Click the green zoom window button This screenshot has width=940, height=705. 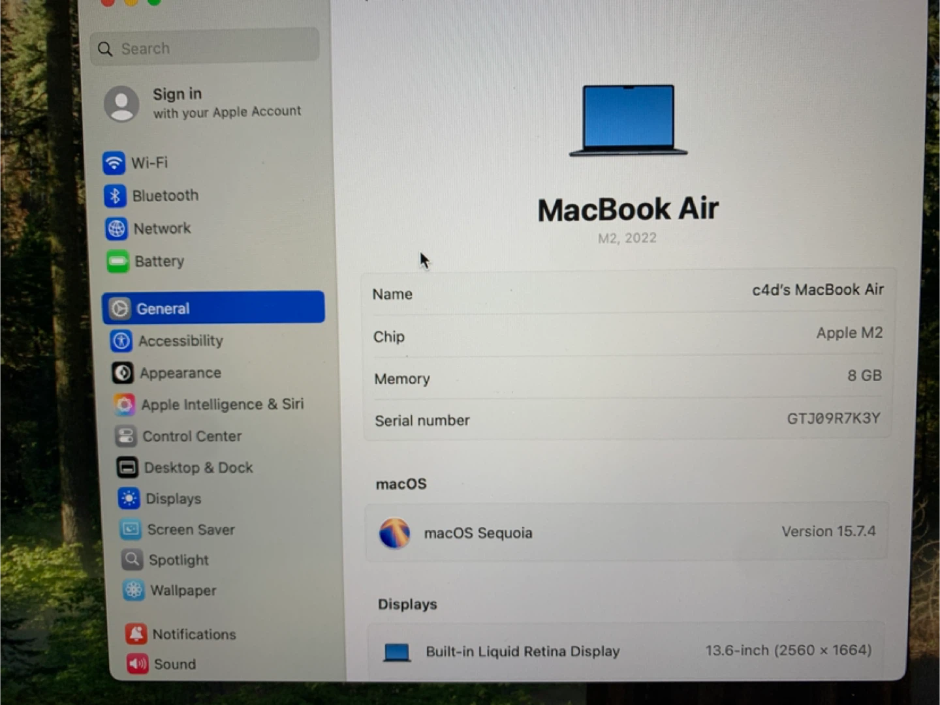154,2
